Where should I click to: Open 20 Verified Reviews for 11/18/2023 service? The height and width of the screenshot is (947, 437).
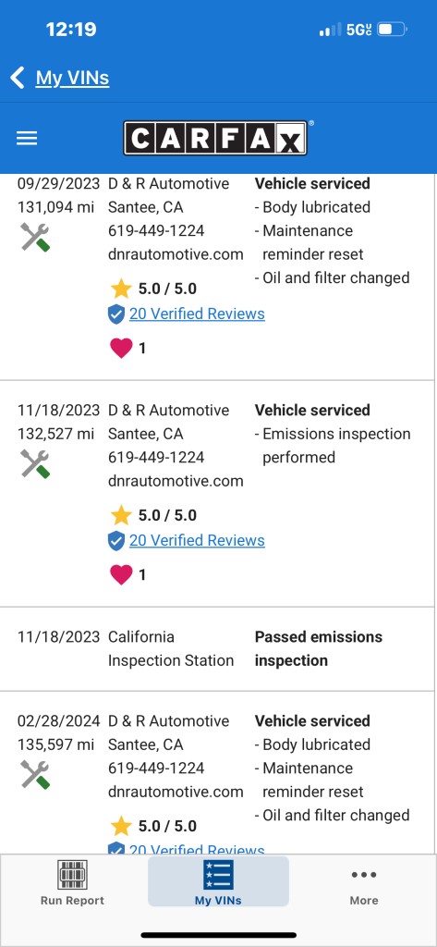click(x=197, y=540)
